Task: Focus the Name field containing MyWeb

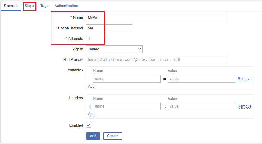Action: click(156, 18)
